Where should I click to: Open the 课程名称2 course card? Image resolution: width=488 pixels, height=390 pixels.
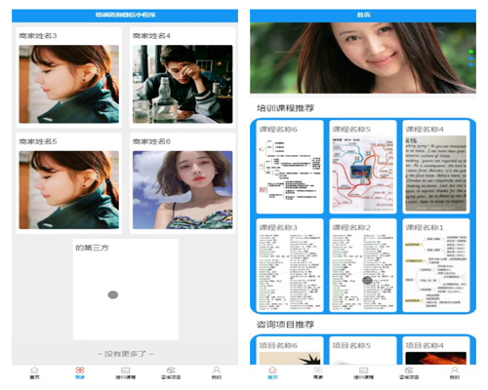click(x=363, y=265)
